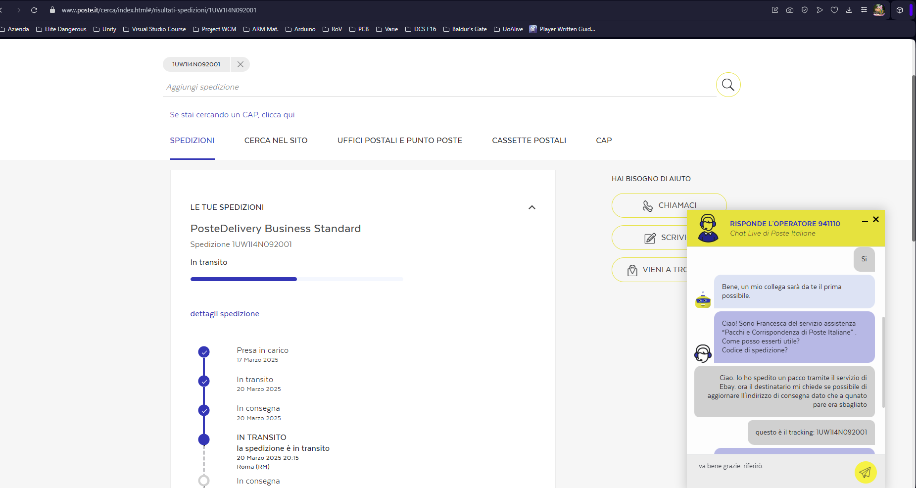Open the CASSETTE POSTALI tab
Image resolution: width=916 pixels, height=488 pixels.
click(x=529, y=141)
